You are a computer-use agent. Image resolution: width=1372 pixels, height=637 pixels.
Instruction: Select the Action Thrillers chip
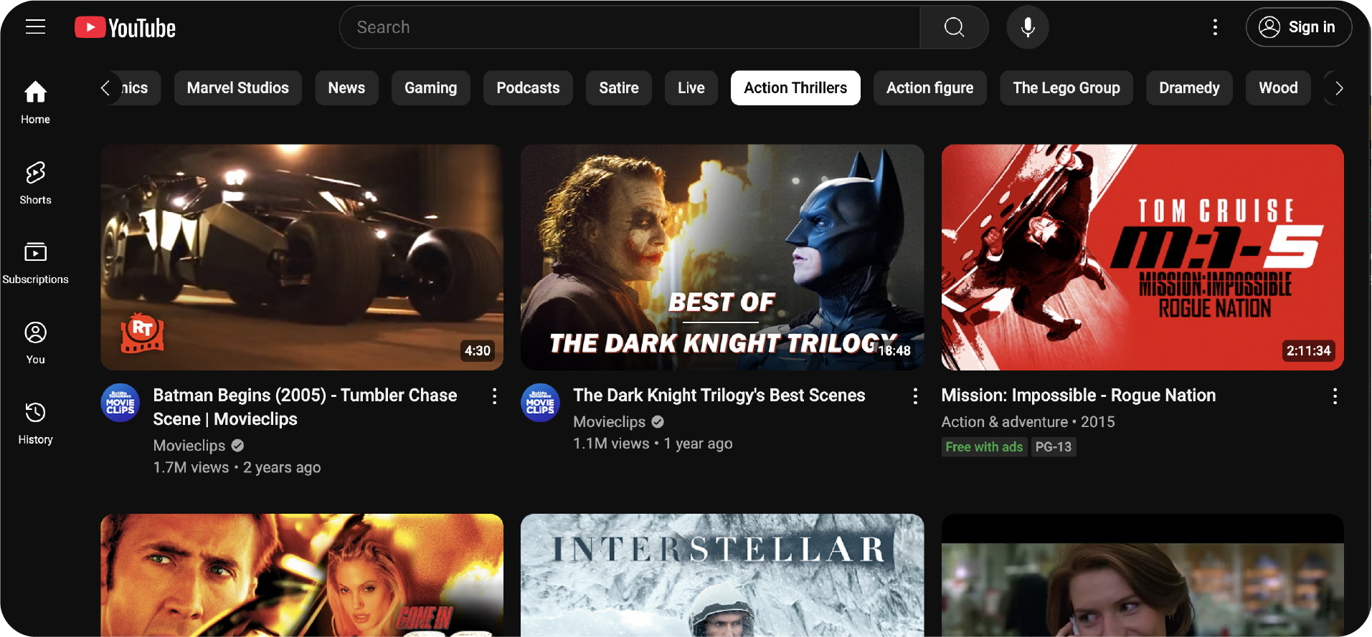pos(795,88)
